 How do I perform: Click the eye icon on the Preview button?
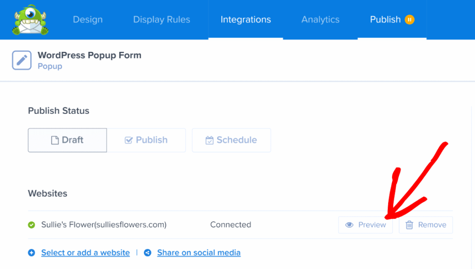(349, 225)
